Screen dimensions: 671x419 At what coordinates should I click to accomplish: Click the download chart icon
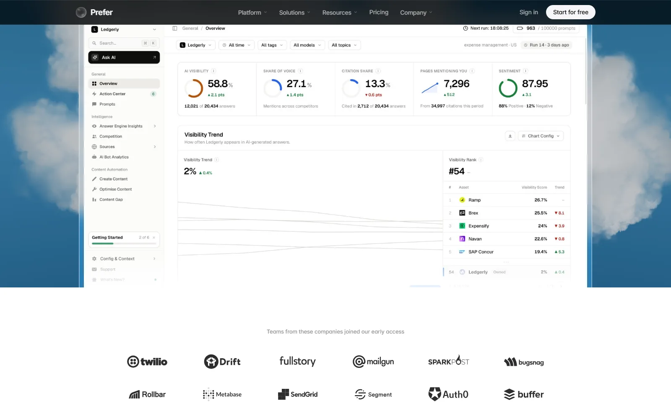click(x=510, y=136)
